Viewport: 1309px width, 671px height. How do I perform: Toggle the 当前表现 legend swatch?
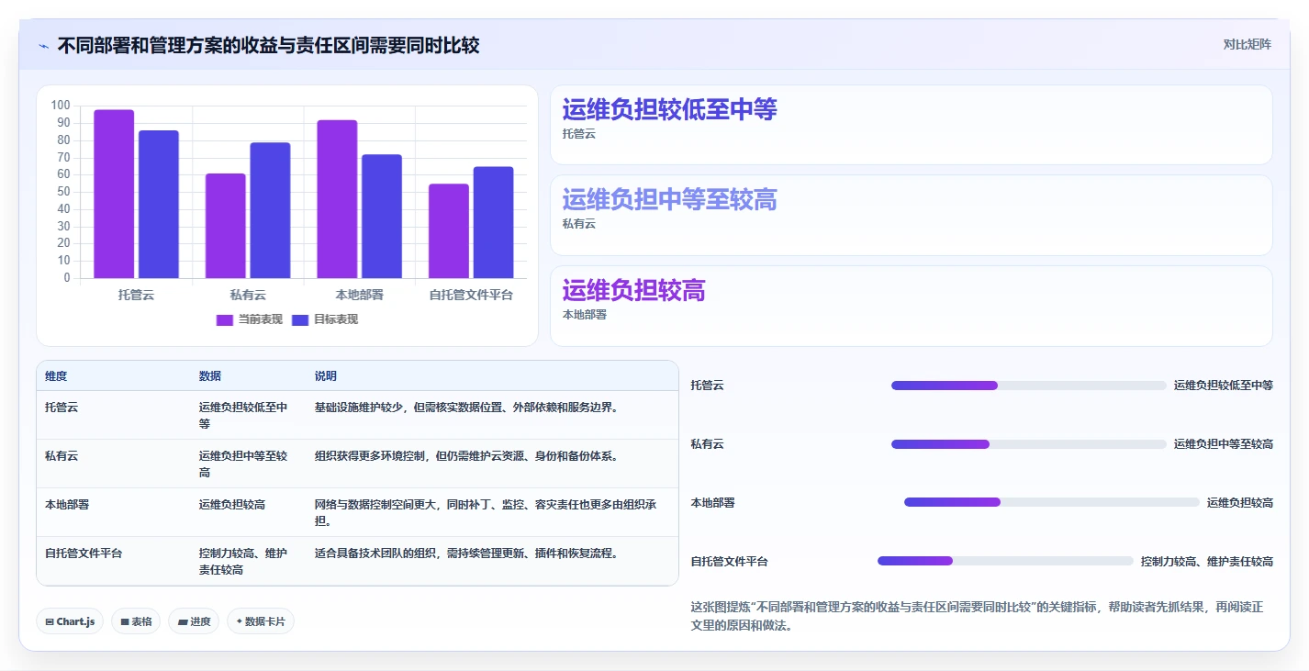click(x=225, y=319)
